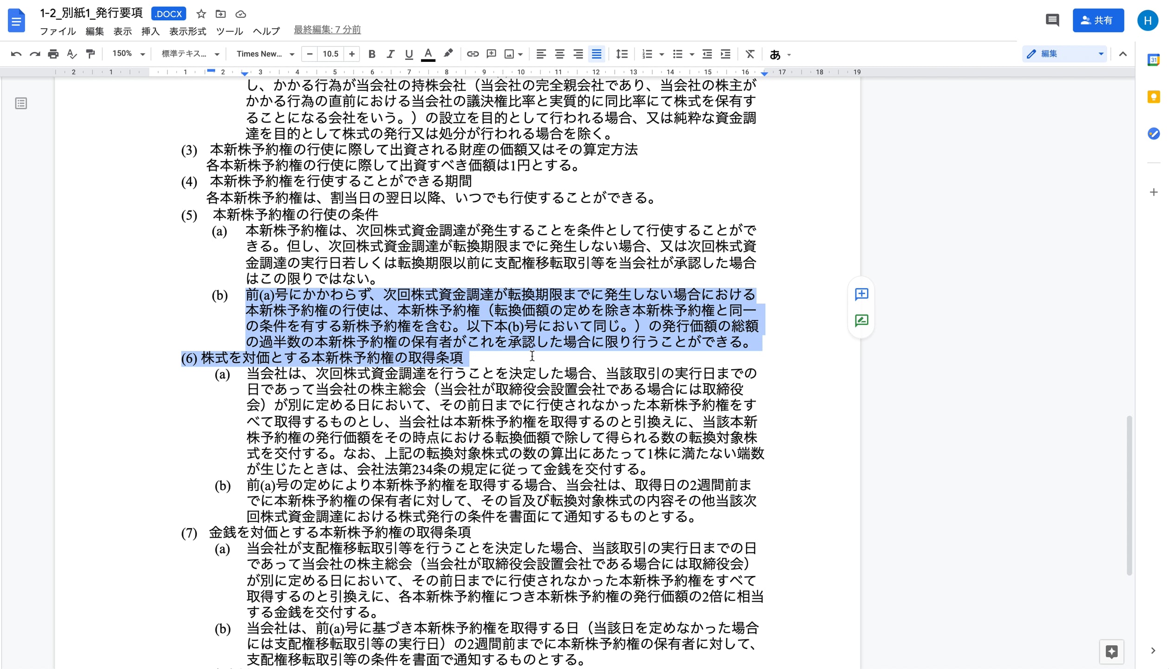
Task: Click the paint format roller icon
Action: (x=91, y=54)
